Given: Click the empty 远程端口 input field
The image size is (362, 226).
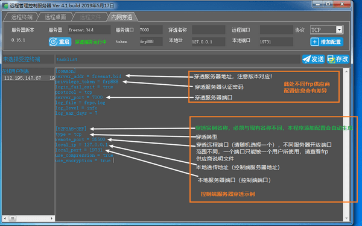Looking at the screenshot, I should pyautogui.click(x=276, y=30).
